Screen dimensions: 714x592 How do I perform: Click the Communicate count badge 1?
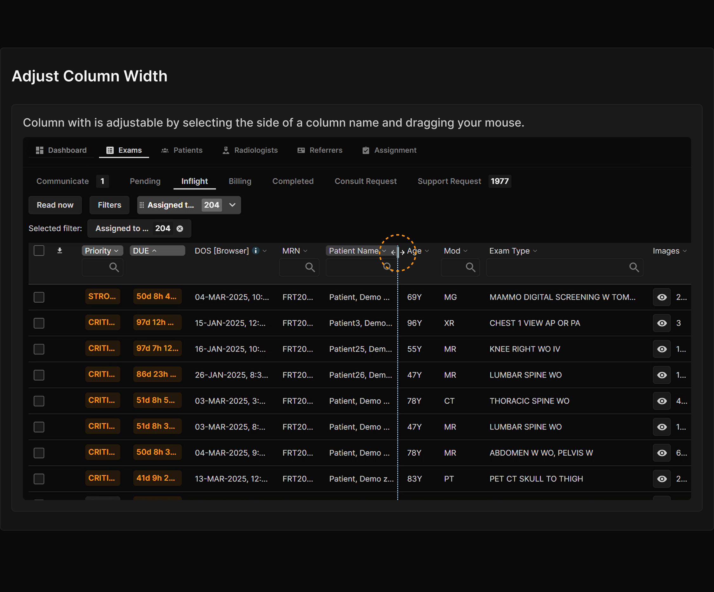(102, 181)
